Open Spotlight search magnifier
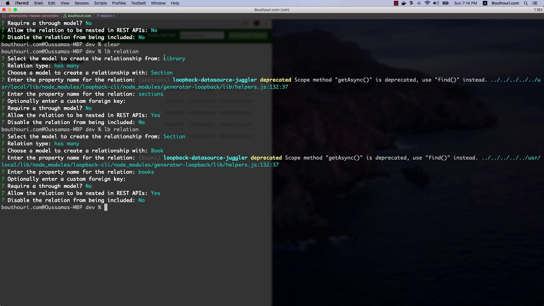 [x=526, y=3]
